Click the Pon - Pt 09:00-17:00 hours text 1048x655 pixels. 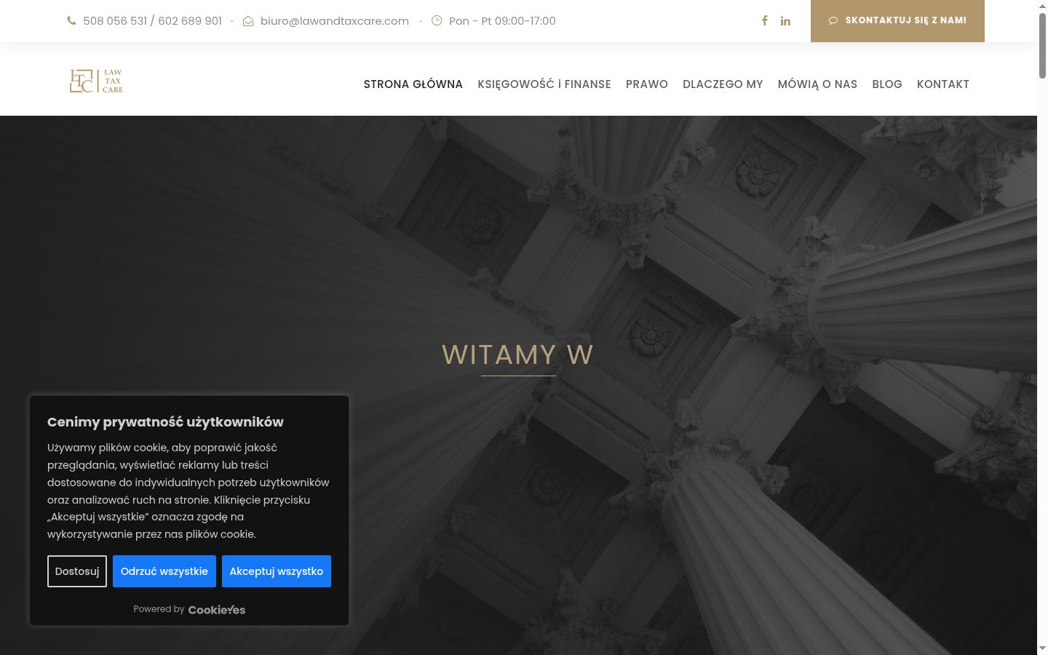(502, 21)
